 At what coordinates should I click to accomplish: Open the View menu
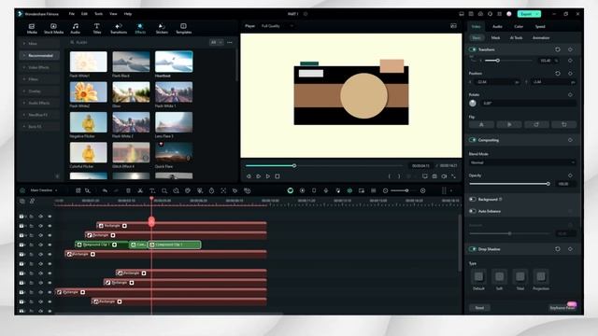[113, 14]
